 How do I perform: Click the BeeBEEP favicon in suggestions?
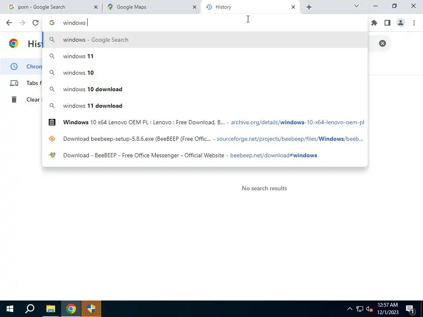click(52, 155)
